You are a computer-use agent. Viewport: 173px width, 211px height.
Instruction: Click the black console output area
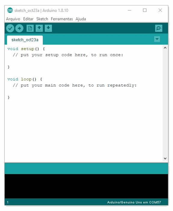tap(86, 186)
